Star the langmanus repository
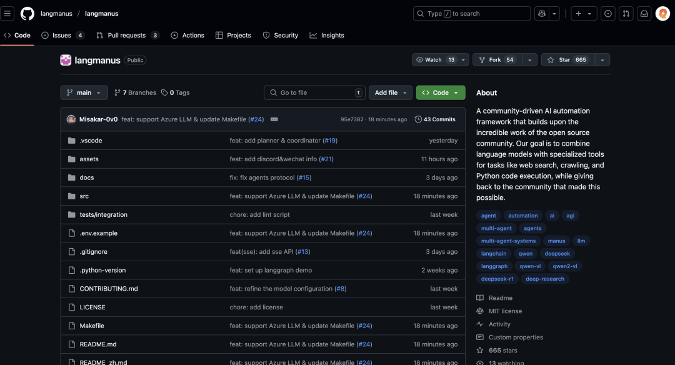Screen dimensions: 675x365 click(x=567, y=60)
